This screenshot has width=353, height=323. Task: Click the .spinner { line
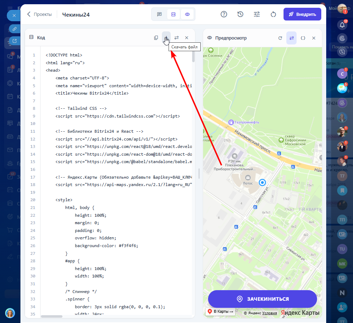tap(77, 299)
